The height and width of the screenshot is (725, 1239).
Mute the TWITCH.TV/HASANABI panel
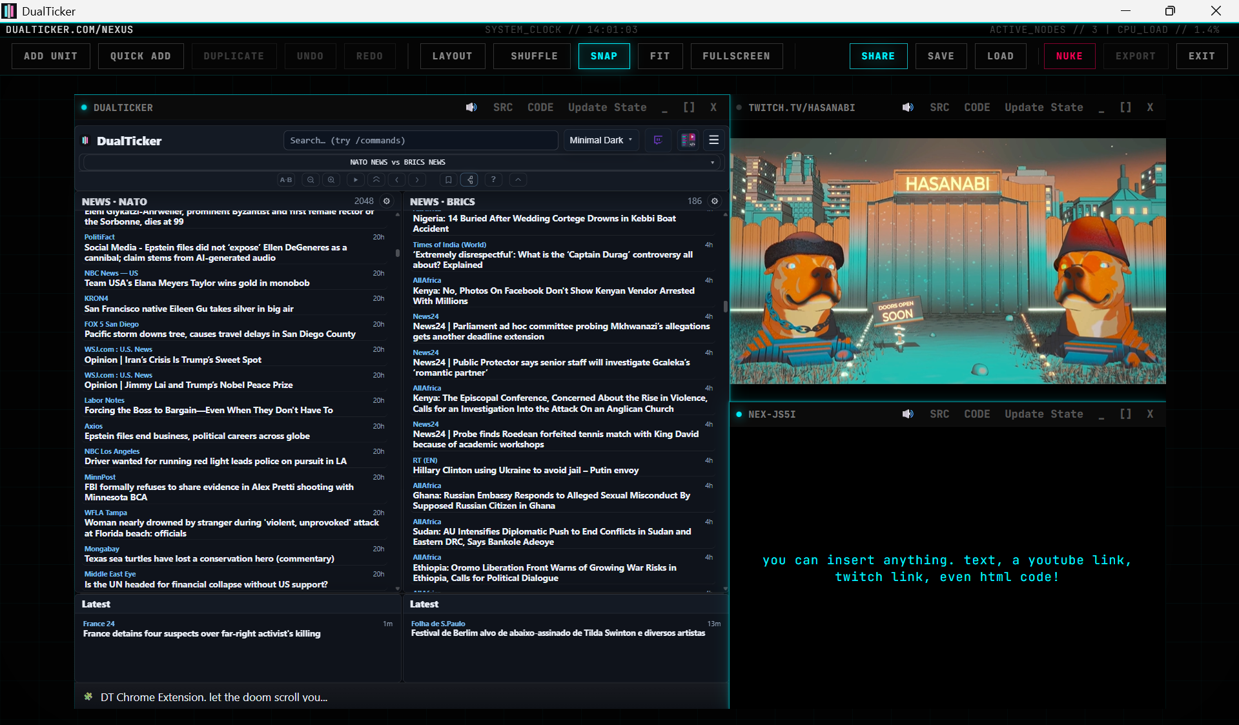908,107
